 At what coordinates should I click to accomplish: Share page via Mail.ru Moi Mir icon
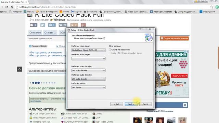click(x=52, y=25)
